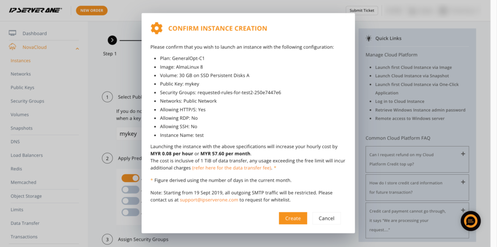
Task: Click the IP ServerOne logo
Action: [x=35, y=10]
